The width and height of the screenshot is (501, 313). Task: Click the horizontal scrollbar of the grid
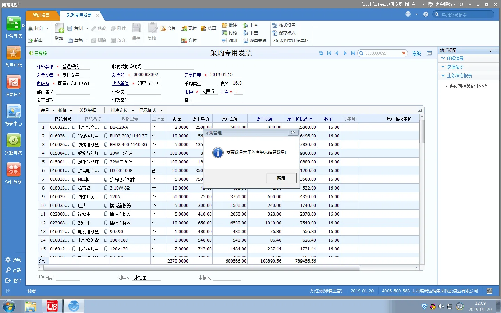[x=201, y=268]
